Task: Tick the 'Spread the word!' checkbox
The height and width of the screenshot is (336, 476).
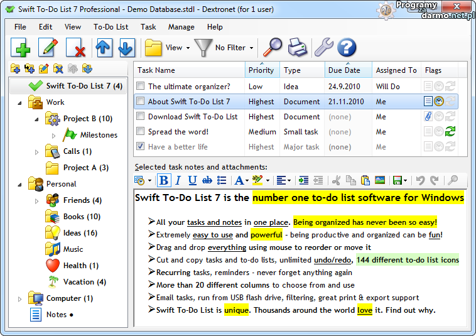Action: [x=141, y=132]
